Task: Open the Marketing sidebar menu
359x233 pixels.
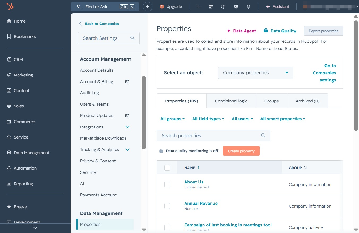Action: (x=20, y=75)
